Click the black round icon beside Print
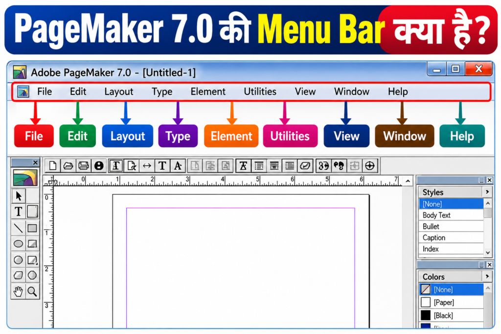Screen dimensions: 501x334 (x=99, y=166)
